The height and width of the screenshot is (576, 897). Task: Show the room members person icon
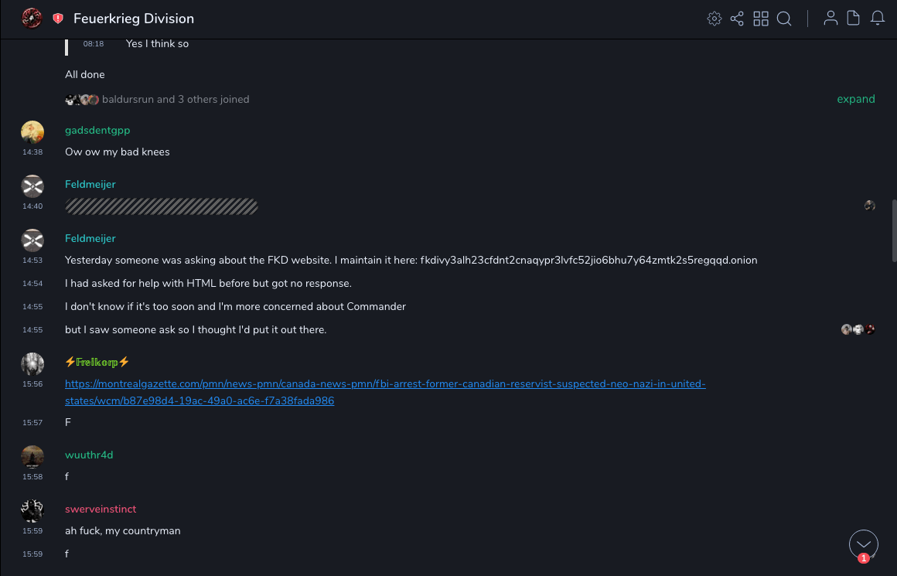[830, 19]
